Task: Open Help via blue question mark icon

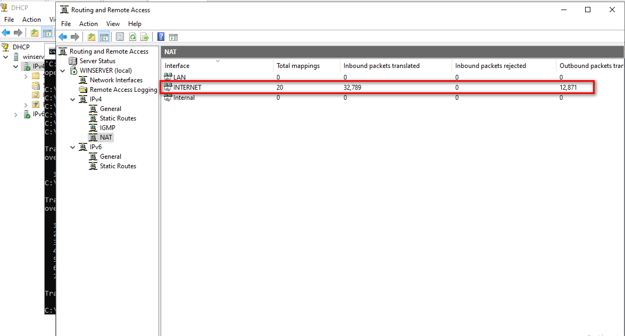Action: pos(161,37)
